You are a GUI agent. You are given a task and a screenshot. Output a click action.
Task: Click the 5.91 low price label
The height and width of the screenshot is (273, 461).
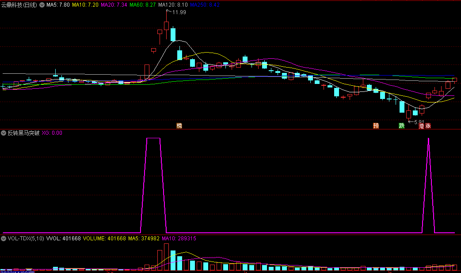click(x=419, y=122)
